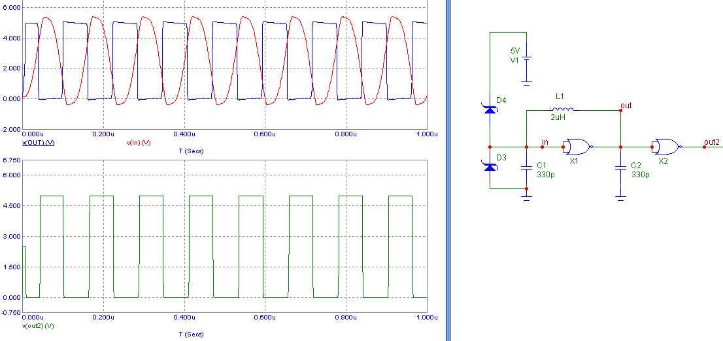The width and height of the screenshot is (723, 341).
Task: Click the 330p value under C1
Action: pos(545,175)
